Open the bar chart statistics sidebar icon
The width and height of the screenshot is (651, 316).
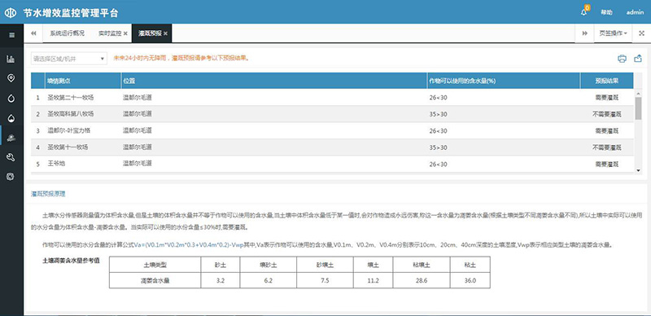click(11, 59)
